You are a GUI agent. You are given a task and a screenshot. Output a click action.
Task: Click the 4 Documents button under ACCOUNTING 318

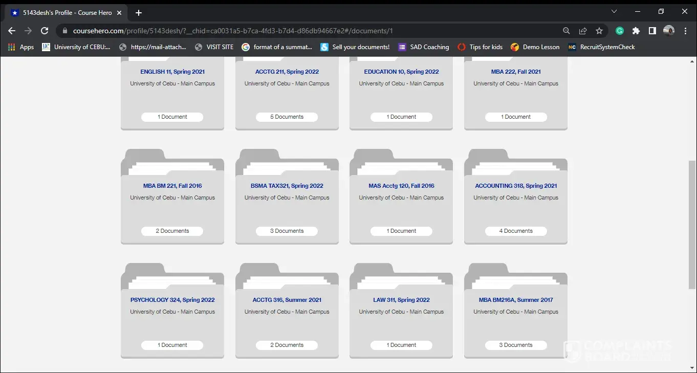coord(516,231)
